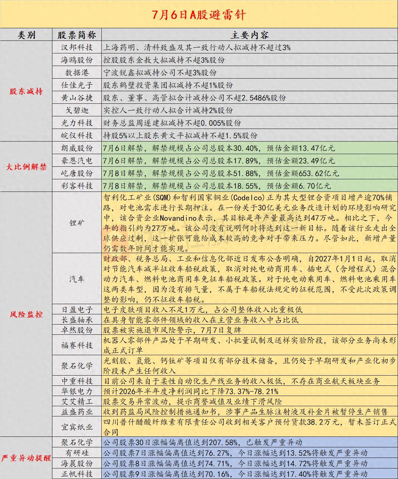Viewport: 398px width, 479px height.
Task: Select stock name '黄山谷捷'
Action: (x=77, y=98)
